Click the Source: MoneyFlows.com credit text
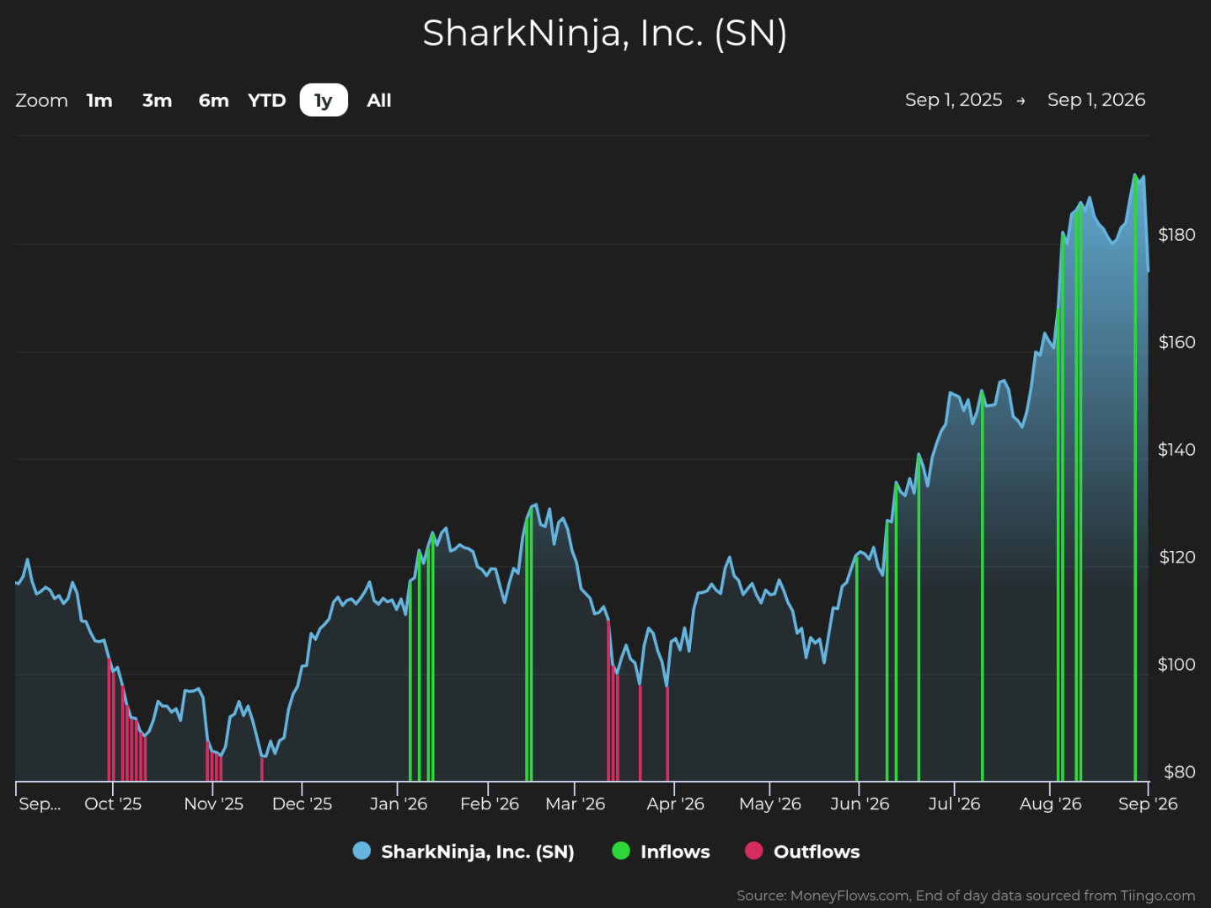1211x908 pixels. point(966,895)
